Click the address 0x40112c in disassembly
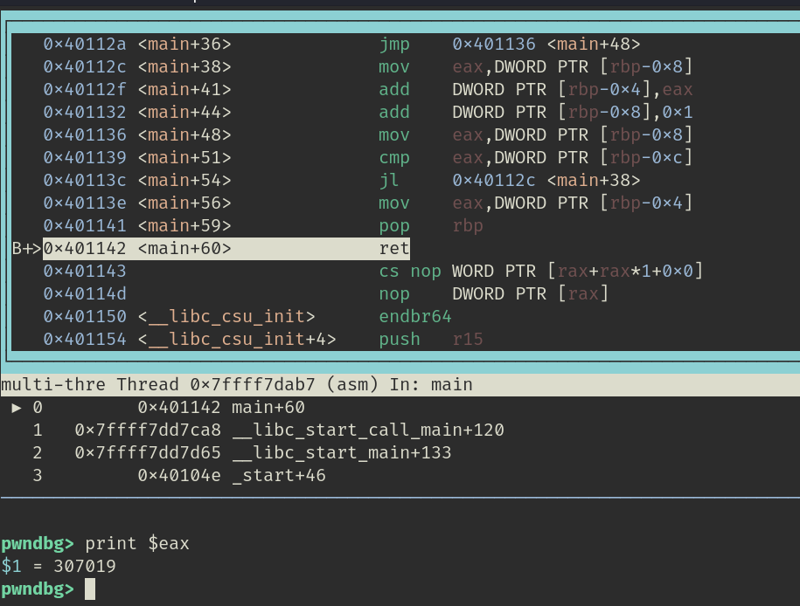800x606 pixels. (85, 66)
